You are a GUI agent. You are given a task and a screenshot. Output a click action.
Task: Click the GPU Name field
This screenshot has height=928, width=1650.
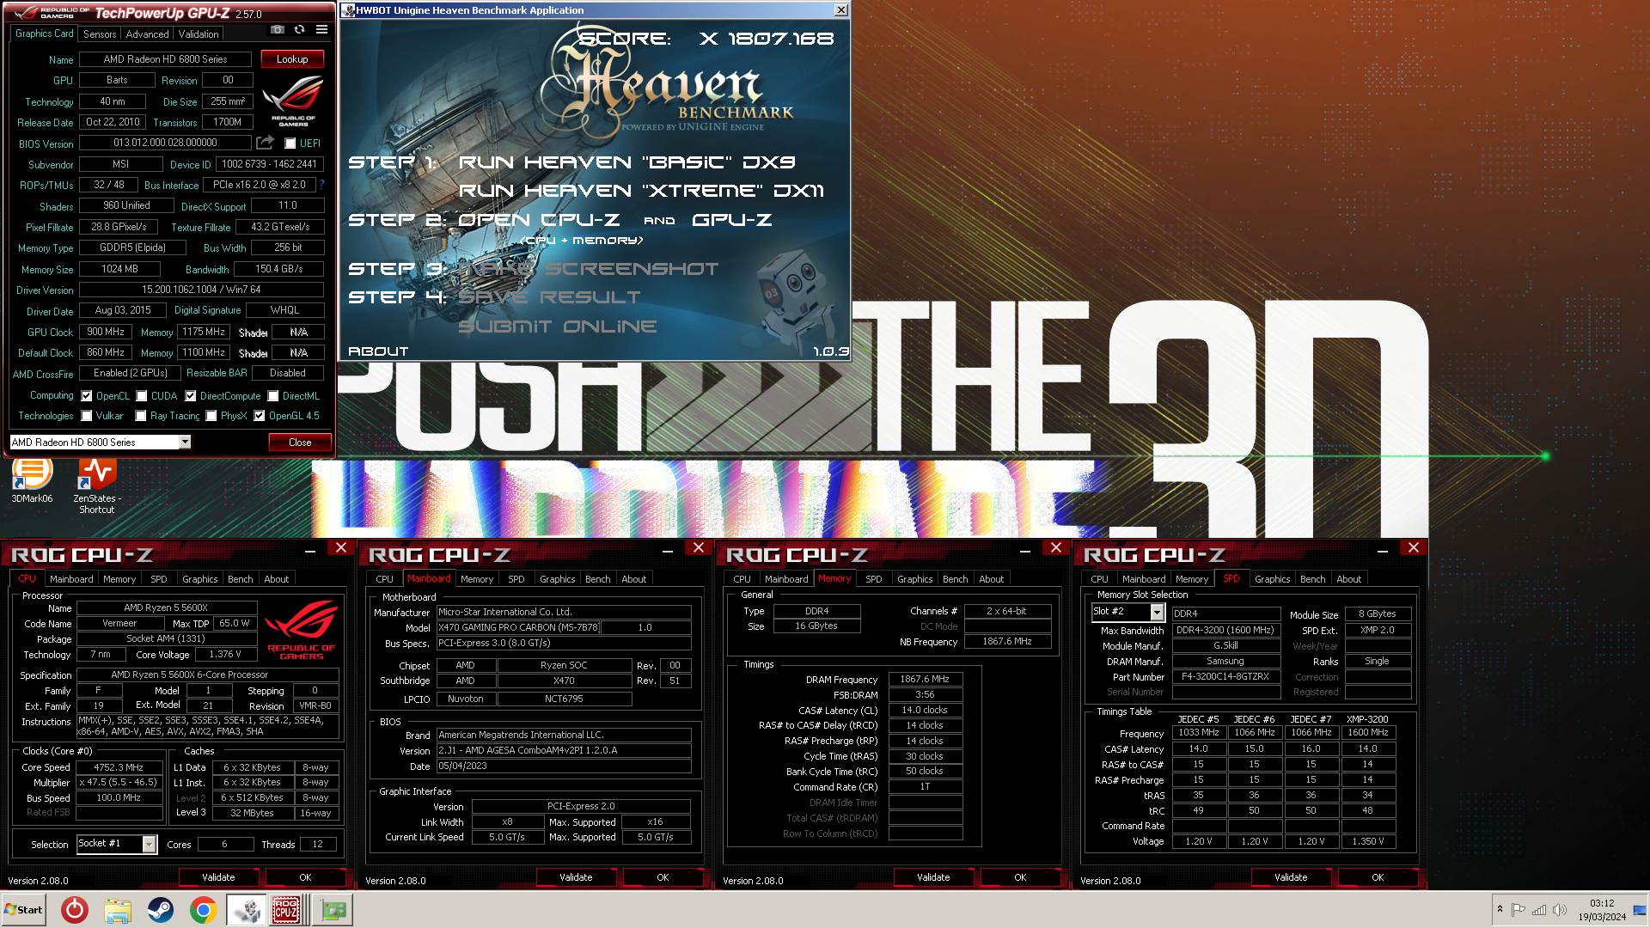pyautogui.click(x=165, y=59)
